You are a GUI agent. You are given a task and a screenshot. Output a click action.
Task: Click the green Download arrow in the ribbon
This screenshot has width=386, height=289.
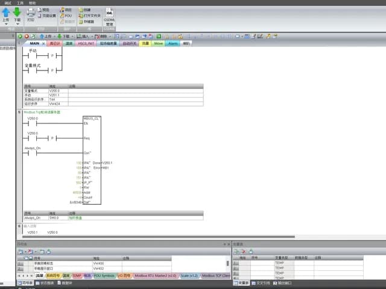[17, 12]
